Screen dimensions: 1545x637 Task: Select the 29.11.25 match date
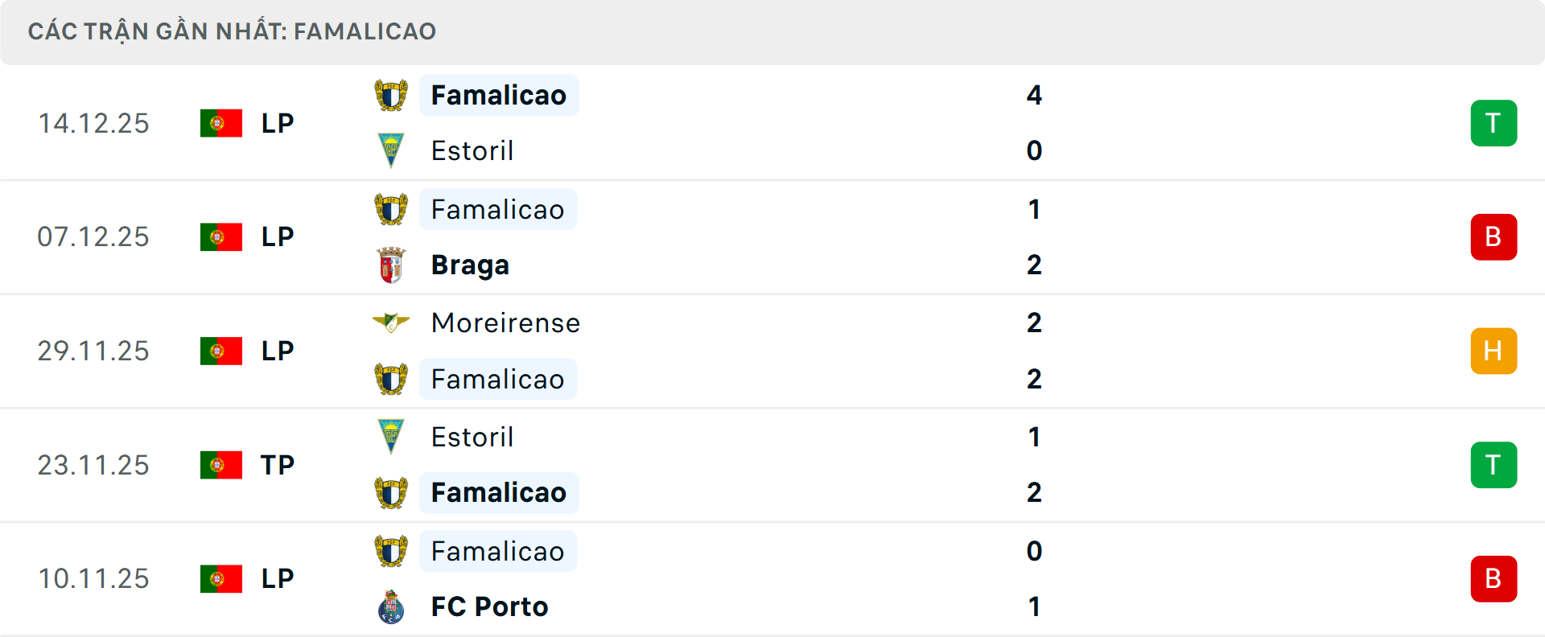pos(93,351)
